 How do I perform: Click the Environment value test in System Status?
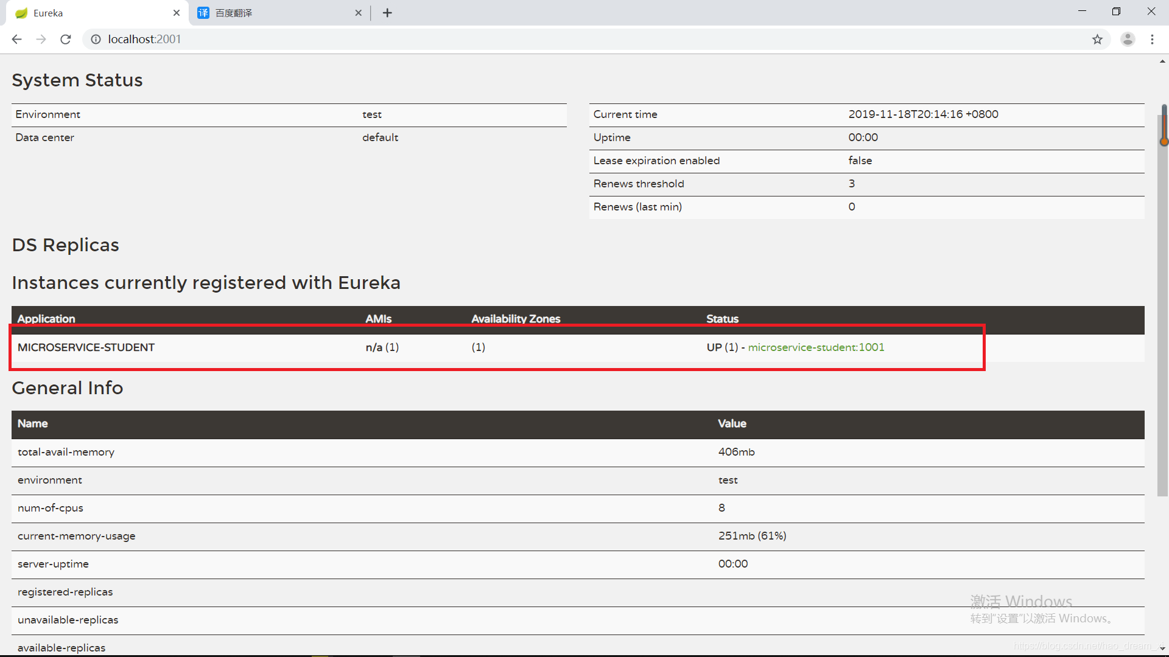click(x=371, y=114)
